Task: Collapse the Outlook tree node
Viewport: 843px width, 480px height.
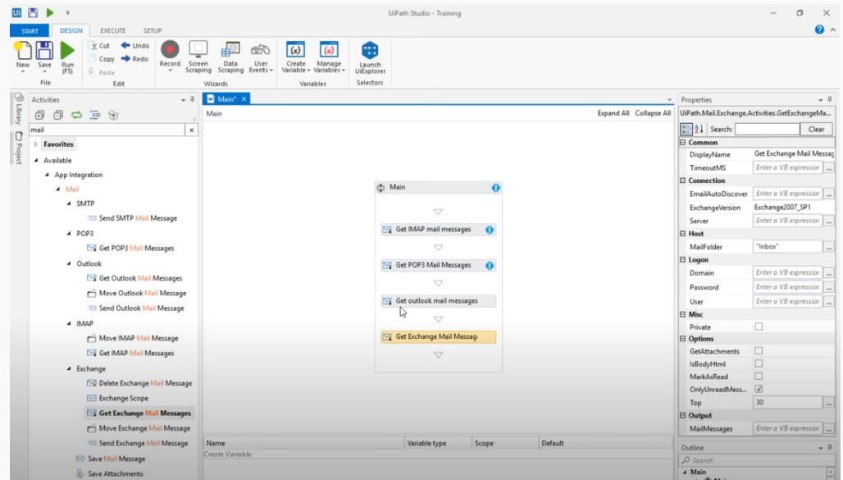Action: [69, 263]
